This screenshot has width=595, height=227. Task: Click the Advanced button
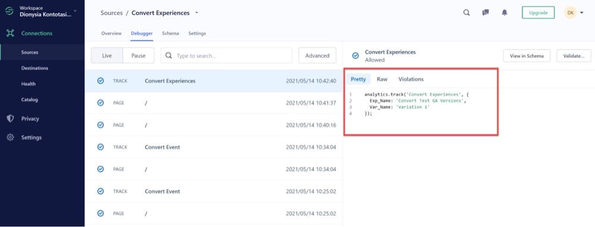pyautogui.click(x=317, y=55)
